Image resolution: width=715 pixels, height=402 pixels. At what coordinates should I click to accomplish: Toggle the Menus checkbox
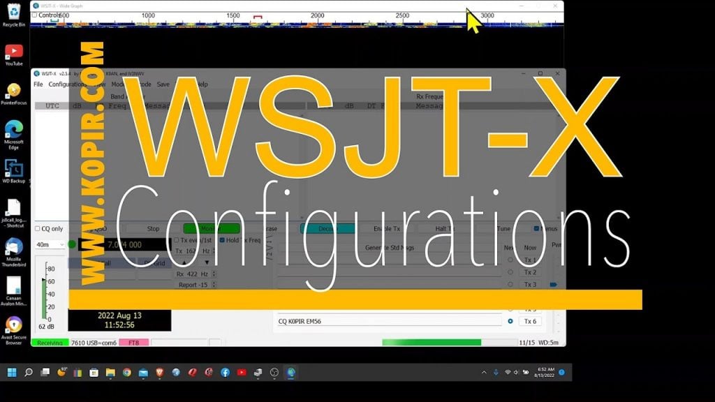point(537,228)
